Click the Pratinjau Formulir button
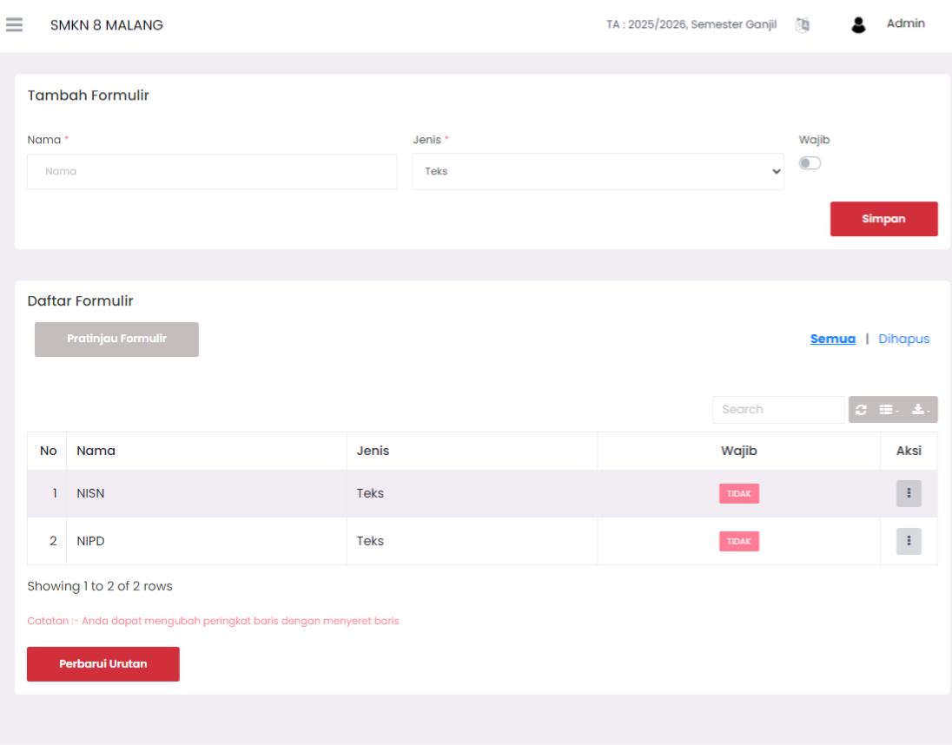Screen dimensions: 952x745 pyautogui.click(x=116, y=340)
